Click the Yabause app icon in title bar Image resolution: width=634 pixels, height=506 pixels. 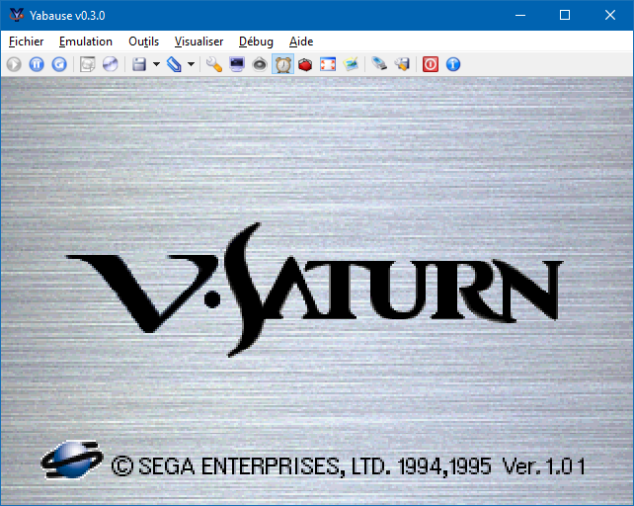[x=17, y=15]
